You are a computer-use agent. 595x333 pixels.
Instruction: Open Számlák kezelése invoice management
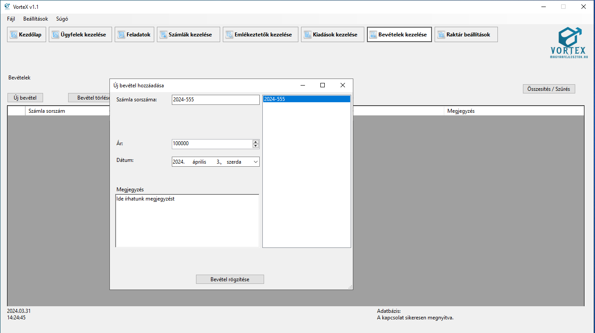pos(188,35)
